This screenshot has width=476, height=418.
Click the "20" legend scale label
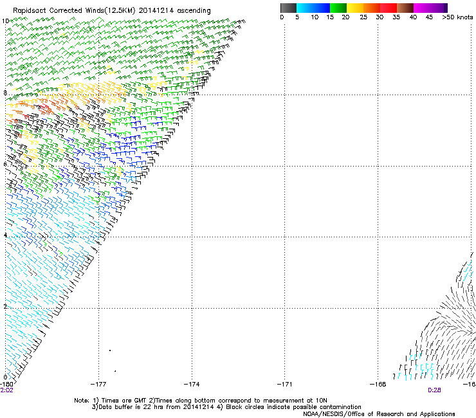click(x=345, y=17)
